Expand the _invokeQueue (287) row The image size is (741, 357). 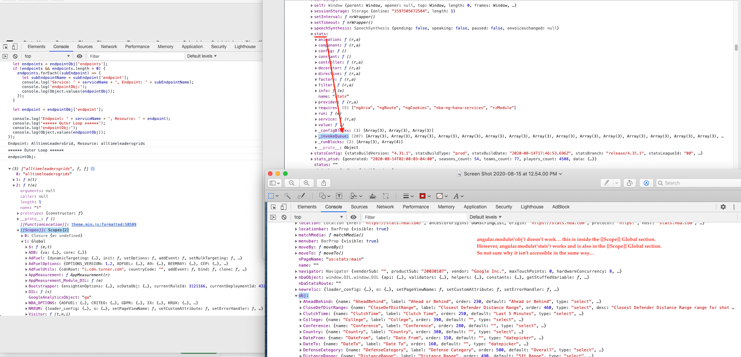(x=316, y=136)
